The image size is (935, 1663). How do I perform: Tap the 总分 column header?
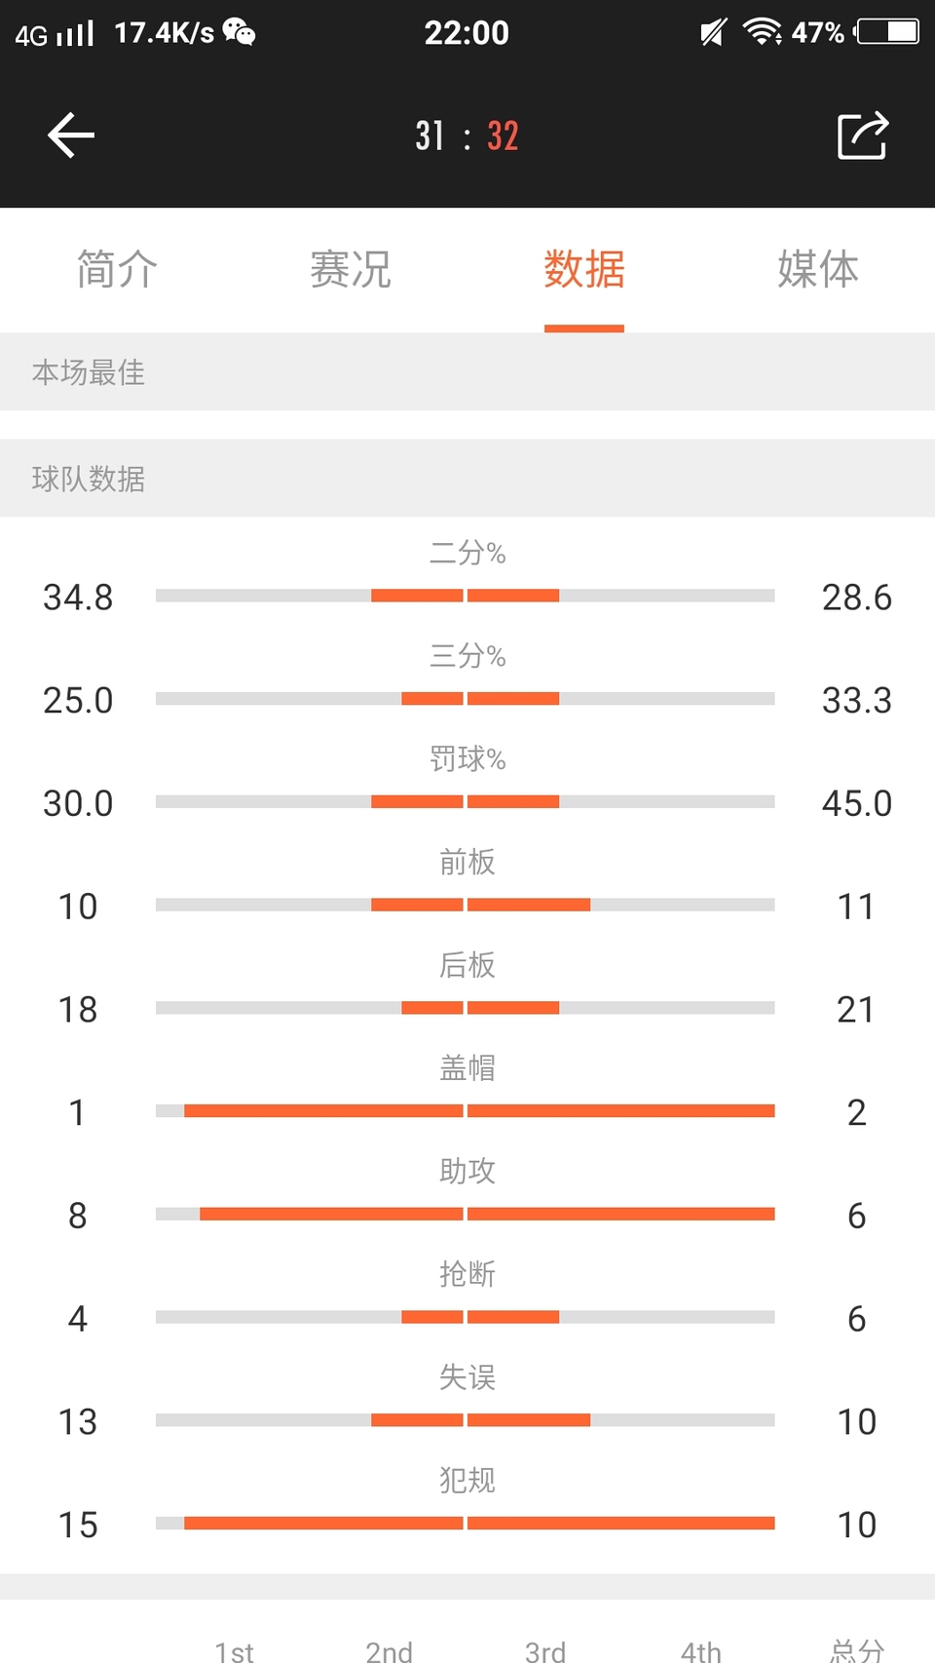pyautogui.click(x=857, y=1651)
